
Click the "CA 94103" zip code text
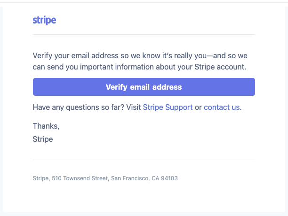tap(165, 178)
